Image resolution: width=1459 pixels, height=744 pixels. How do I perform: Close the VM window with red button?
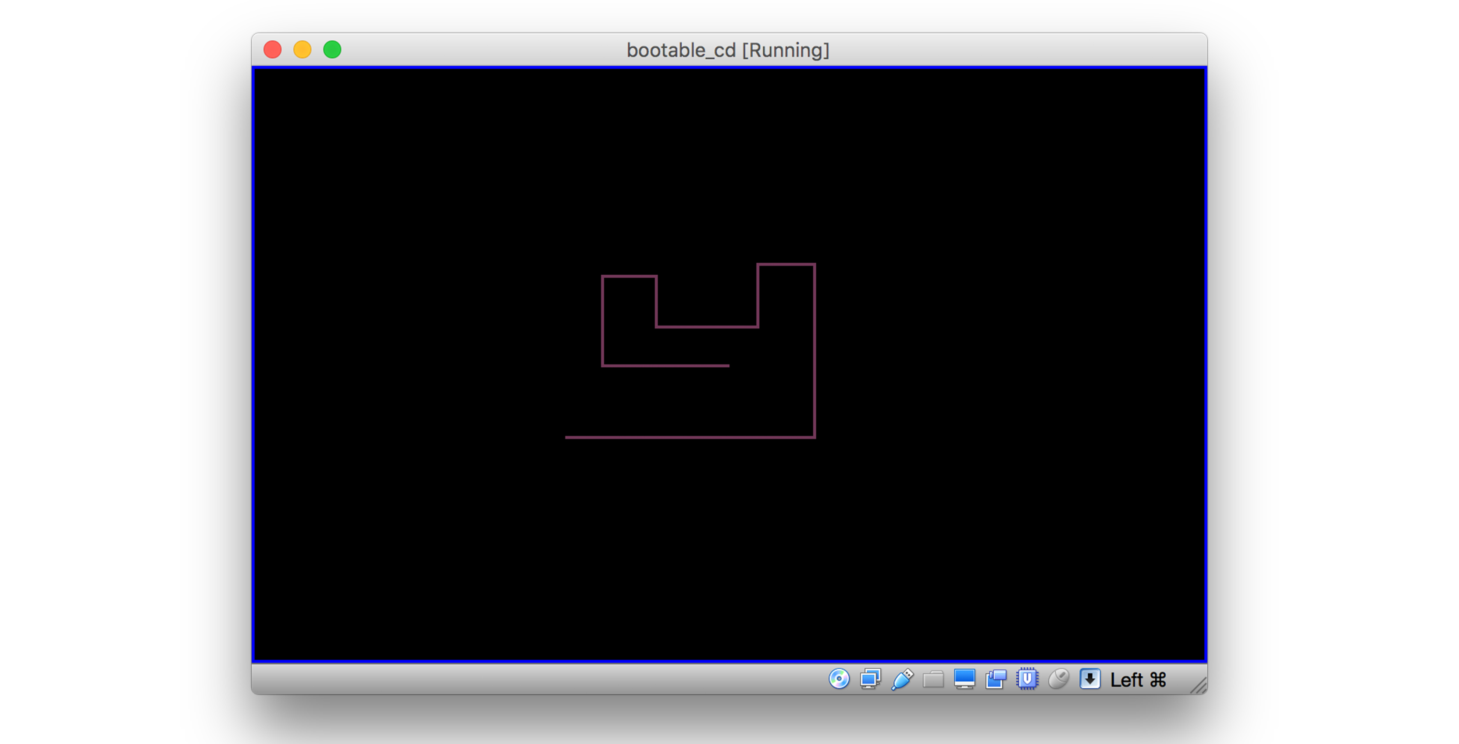(x=273, y=50)
